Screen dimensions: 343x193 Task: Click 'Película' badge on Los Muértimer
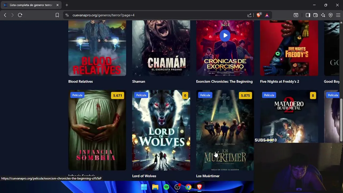pyautogui.click(x=205, y=95)
